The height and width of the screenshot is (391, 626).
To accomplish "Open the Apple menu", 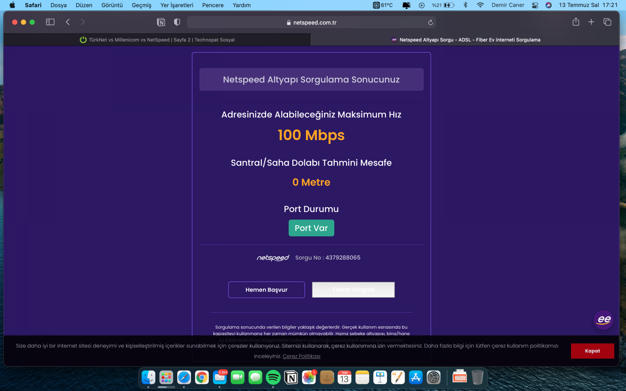I will pos(12,5).
